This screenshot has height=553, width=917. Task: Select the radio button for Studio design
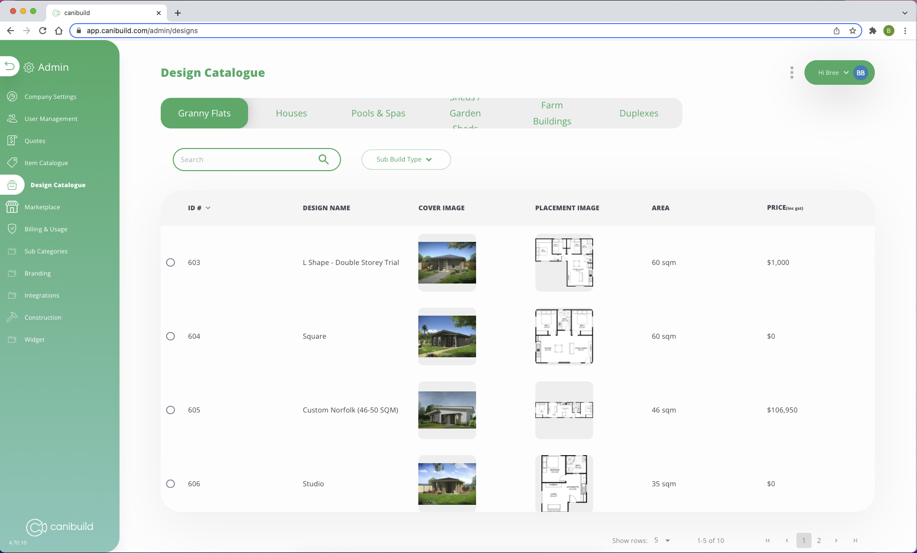pyautogui.click(x=170, y=484)
